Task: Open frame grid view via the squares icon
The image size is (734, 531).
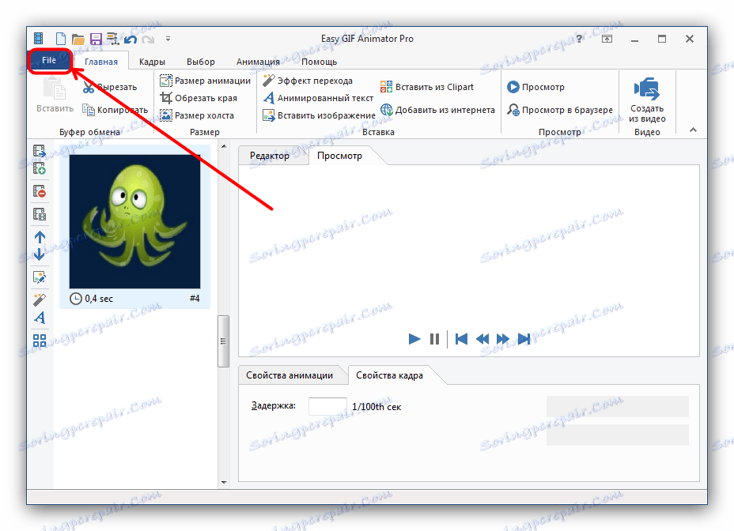Action: pos(39,340)
